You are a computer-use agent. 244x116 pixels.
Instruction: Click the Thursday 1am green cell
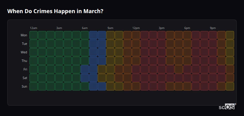[x=42, y=61]
